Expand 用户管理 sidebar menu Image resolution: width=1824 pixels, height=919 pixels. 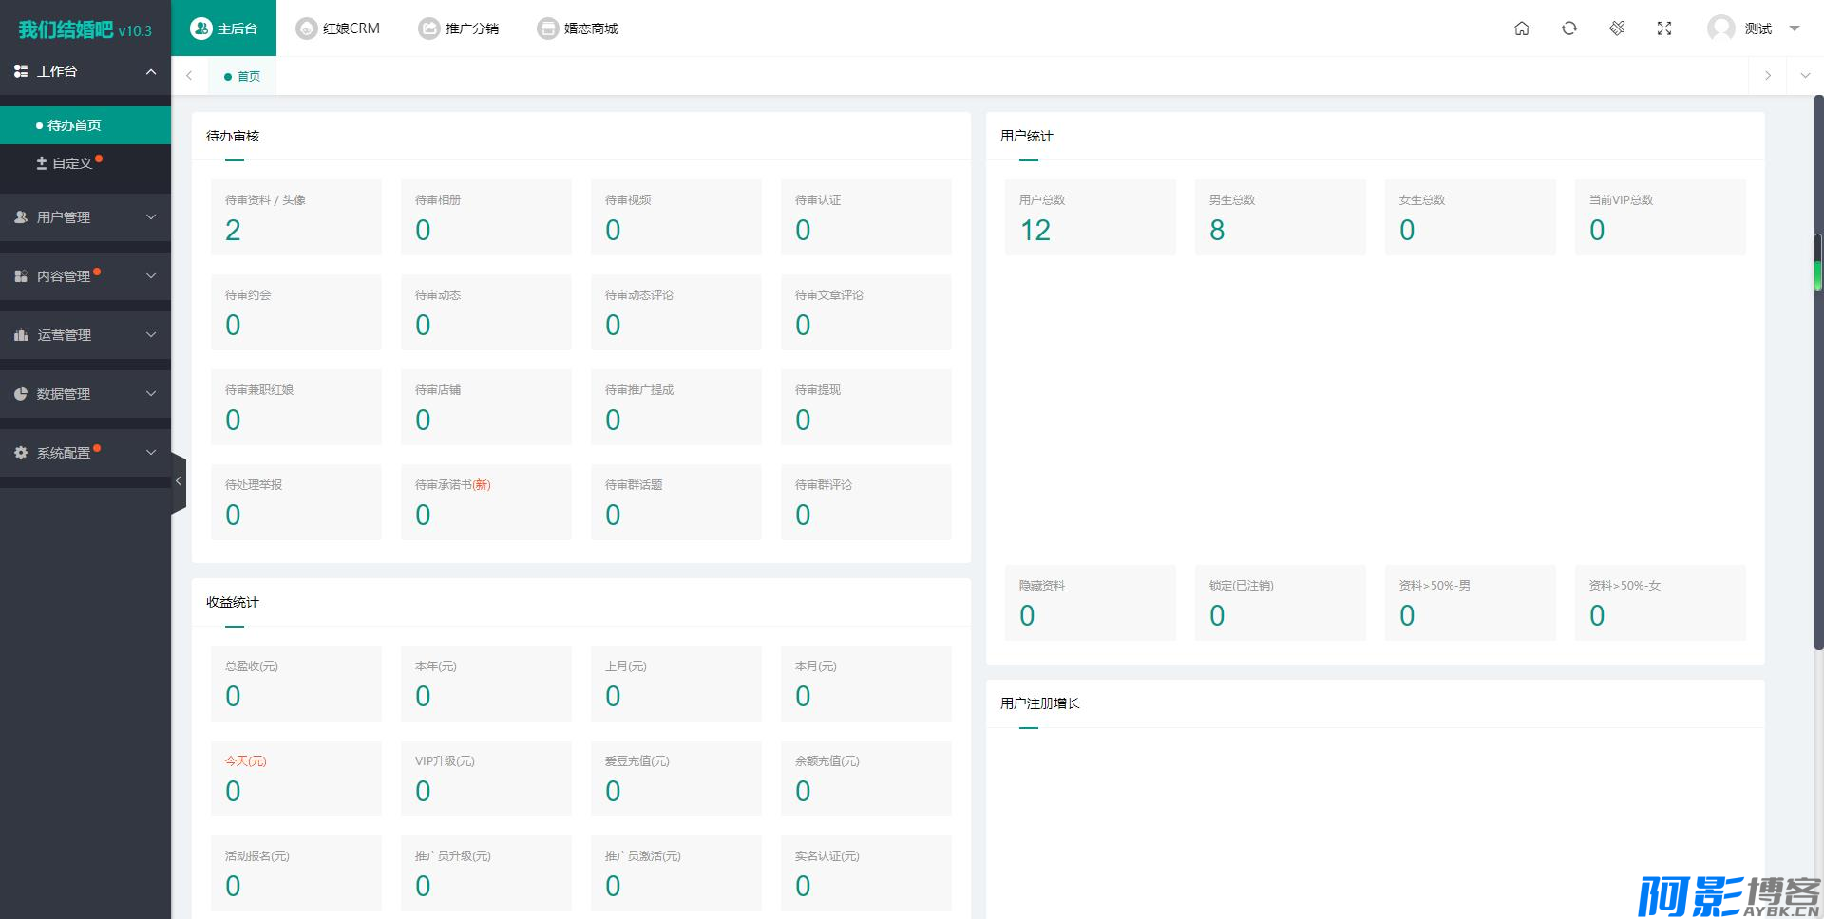coord(85,217)
